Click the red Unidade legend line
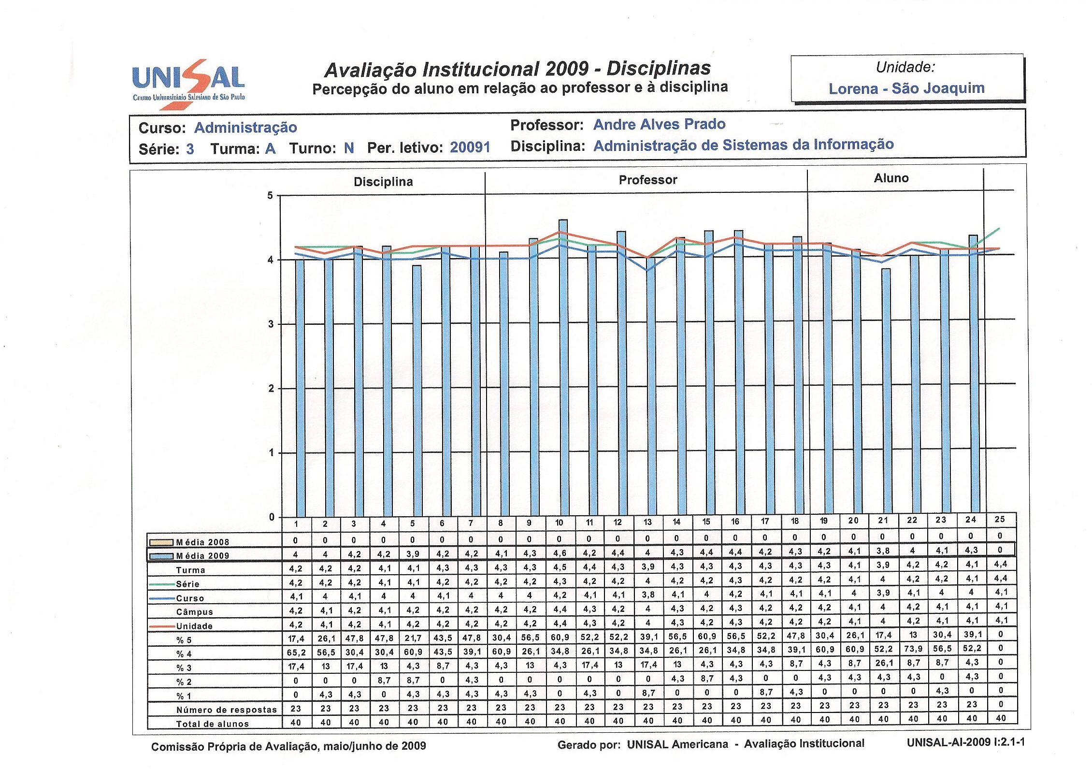This screenshot has width=1092, height=770. pyautogui.click(x=162, y=626)
